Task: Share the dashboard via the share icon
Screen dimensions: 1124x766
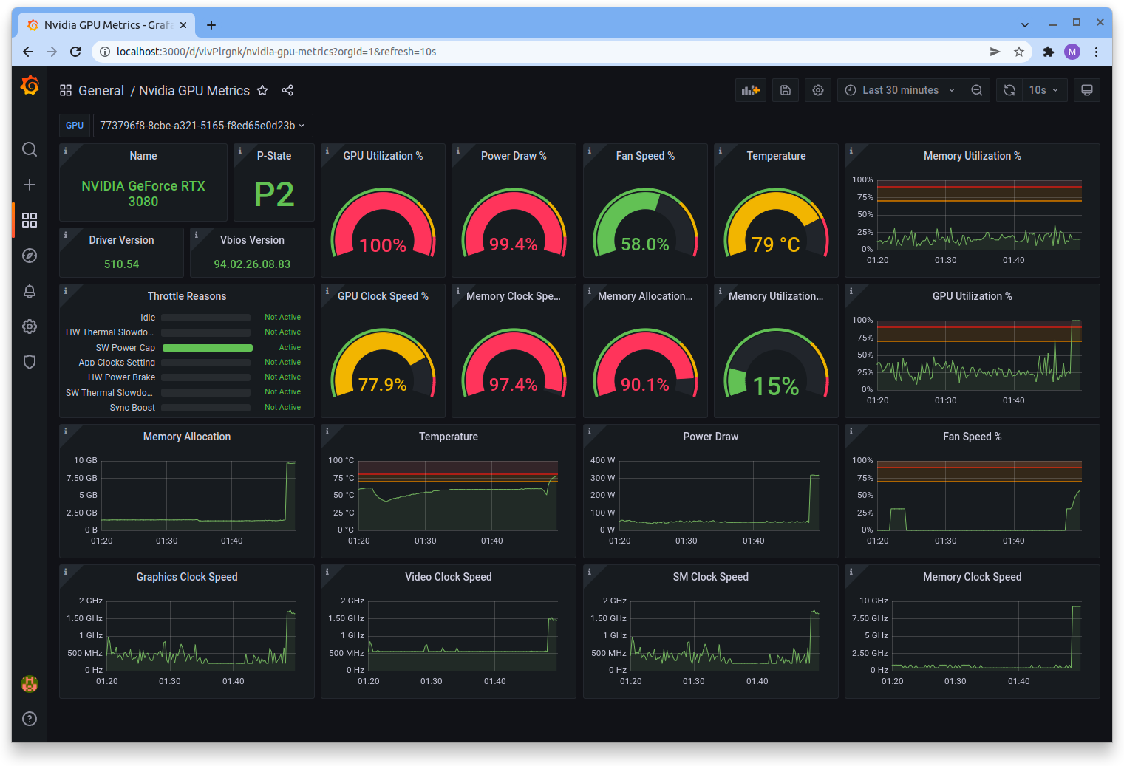Action: 287,90
